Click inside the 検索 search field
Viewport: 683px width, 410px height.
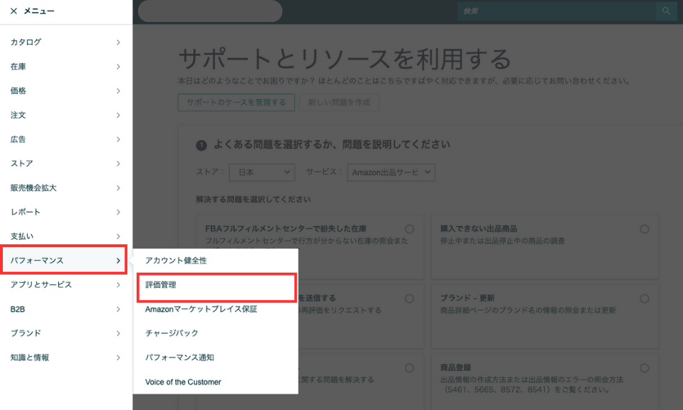point(556,11)
